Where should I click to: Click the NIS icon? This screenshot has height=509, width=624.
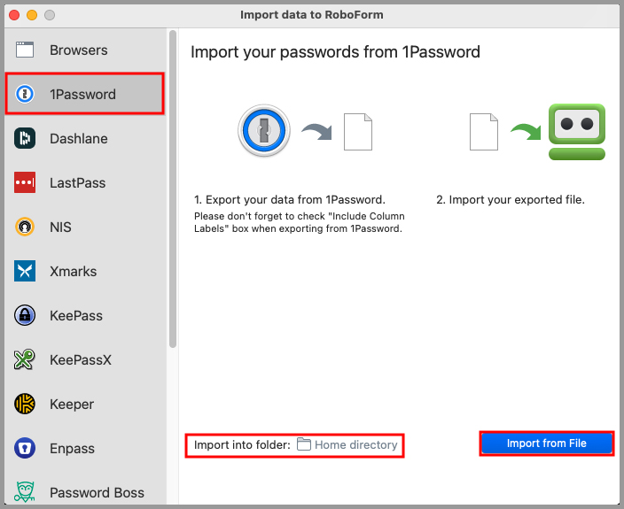pyautogui.click(x=25, y=228)
